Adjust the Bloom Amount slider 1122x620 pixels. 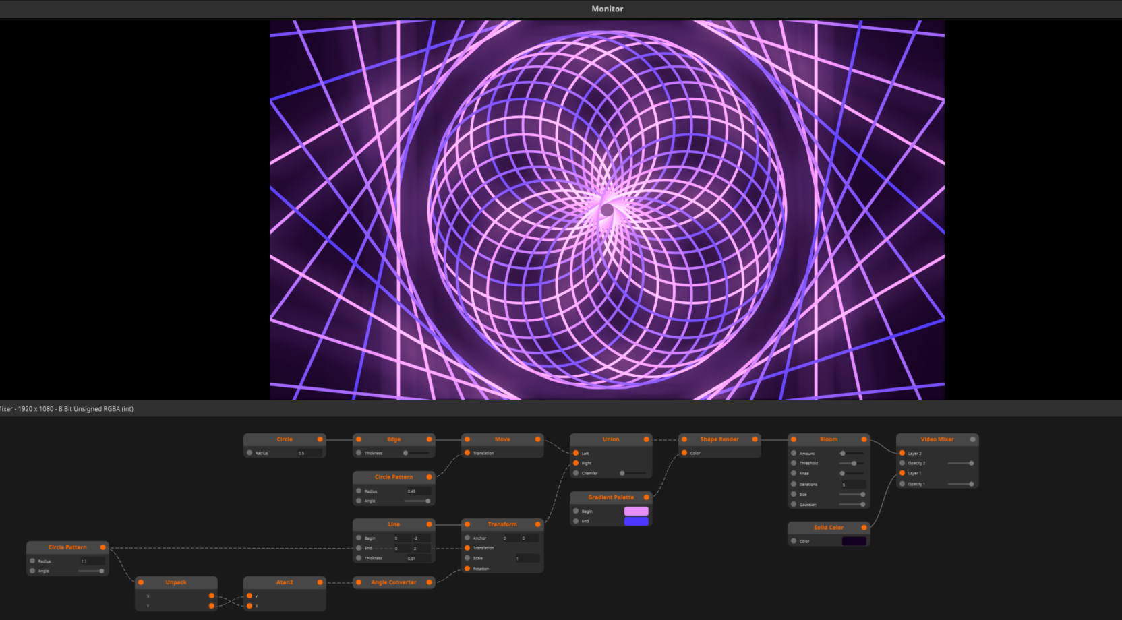pyautogui.click(x=852, y=453)
